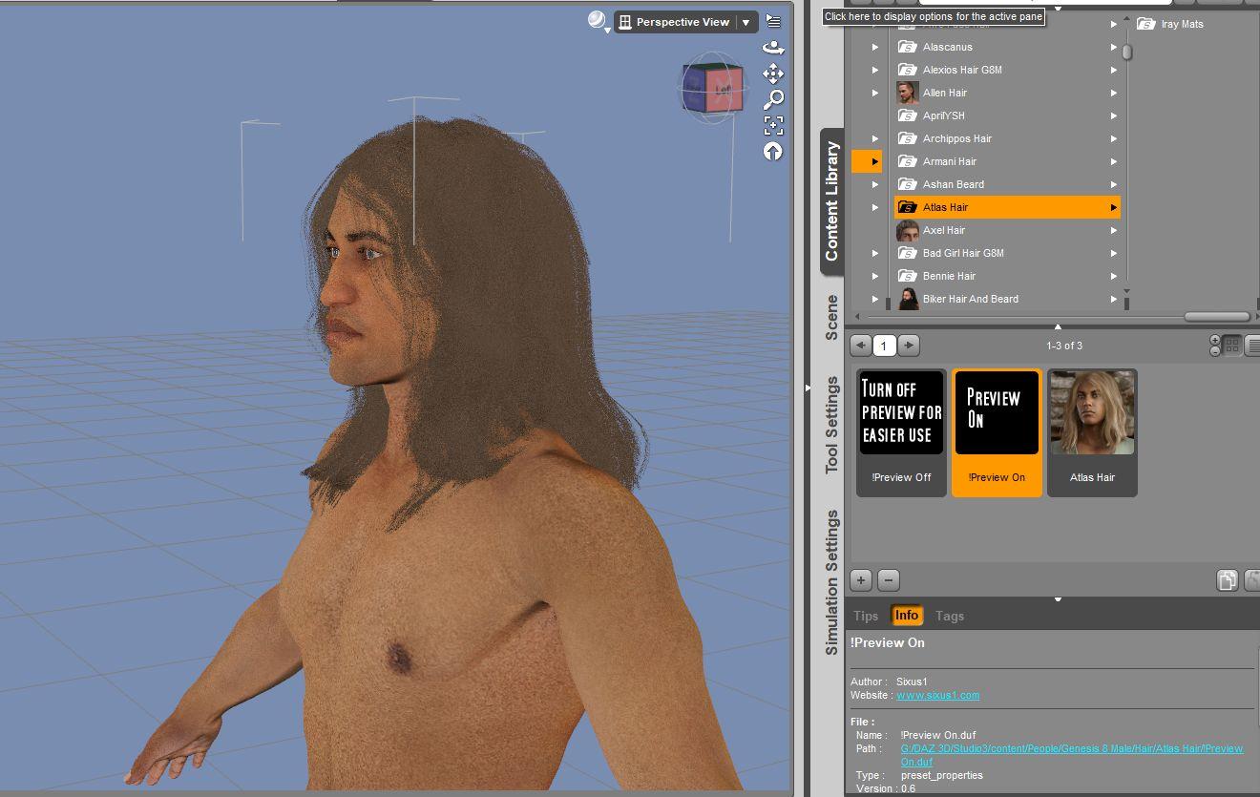Screen dimensions: 1260x797
Task: Click the pane options icon above the viewport
Action: (x=773, y=21)
